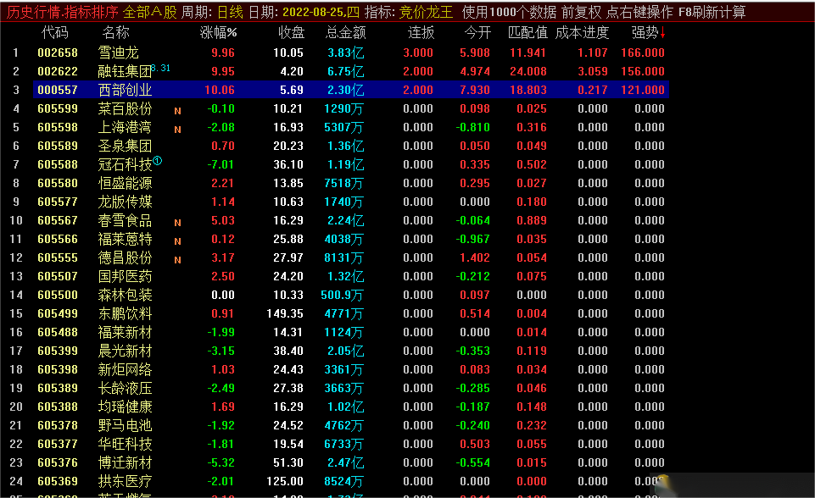815x498 pixels.
Task: Click the 总金额 column header
Action: tap(346, 33)
